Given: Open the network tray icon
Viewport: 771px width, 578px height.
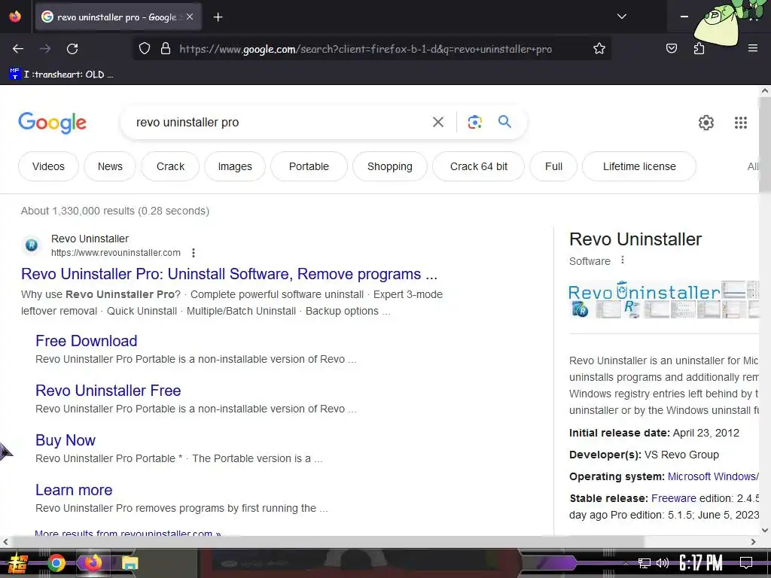Looking at the screenshot, I should pyautogui.click(x=645, y=563).
